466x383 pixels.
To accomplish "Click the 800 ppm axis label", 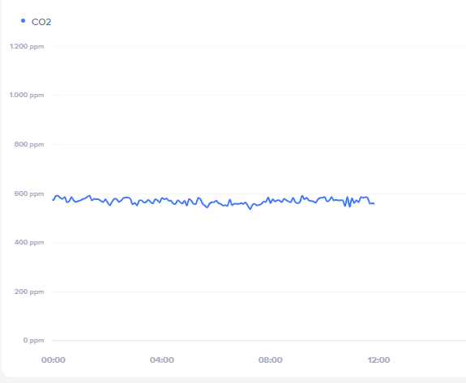I will click(29, 144).
